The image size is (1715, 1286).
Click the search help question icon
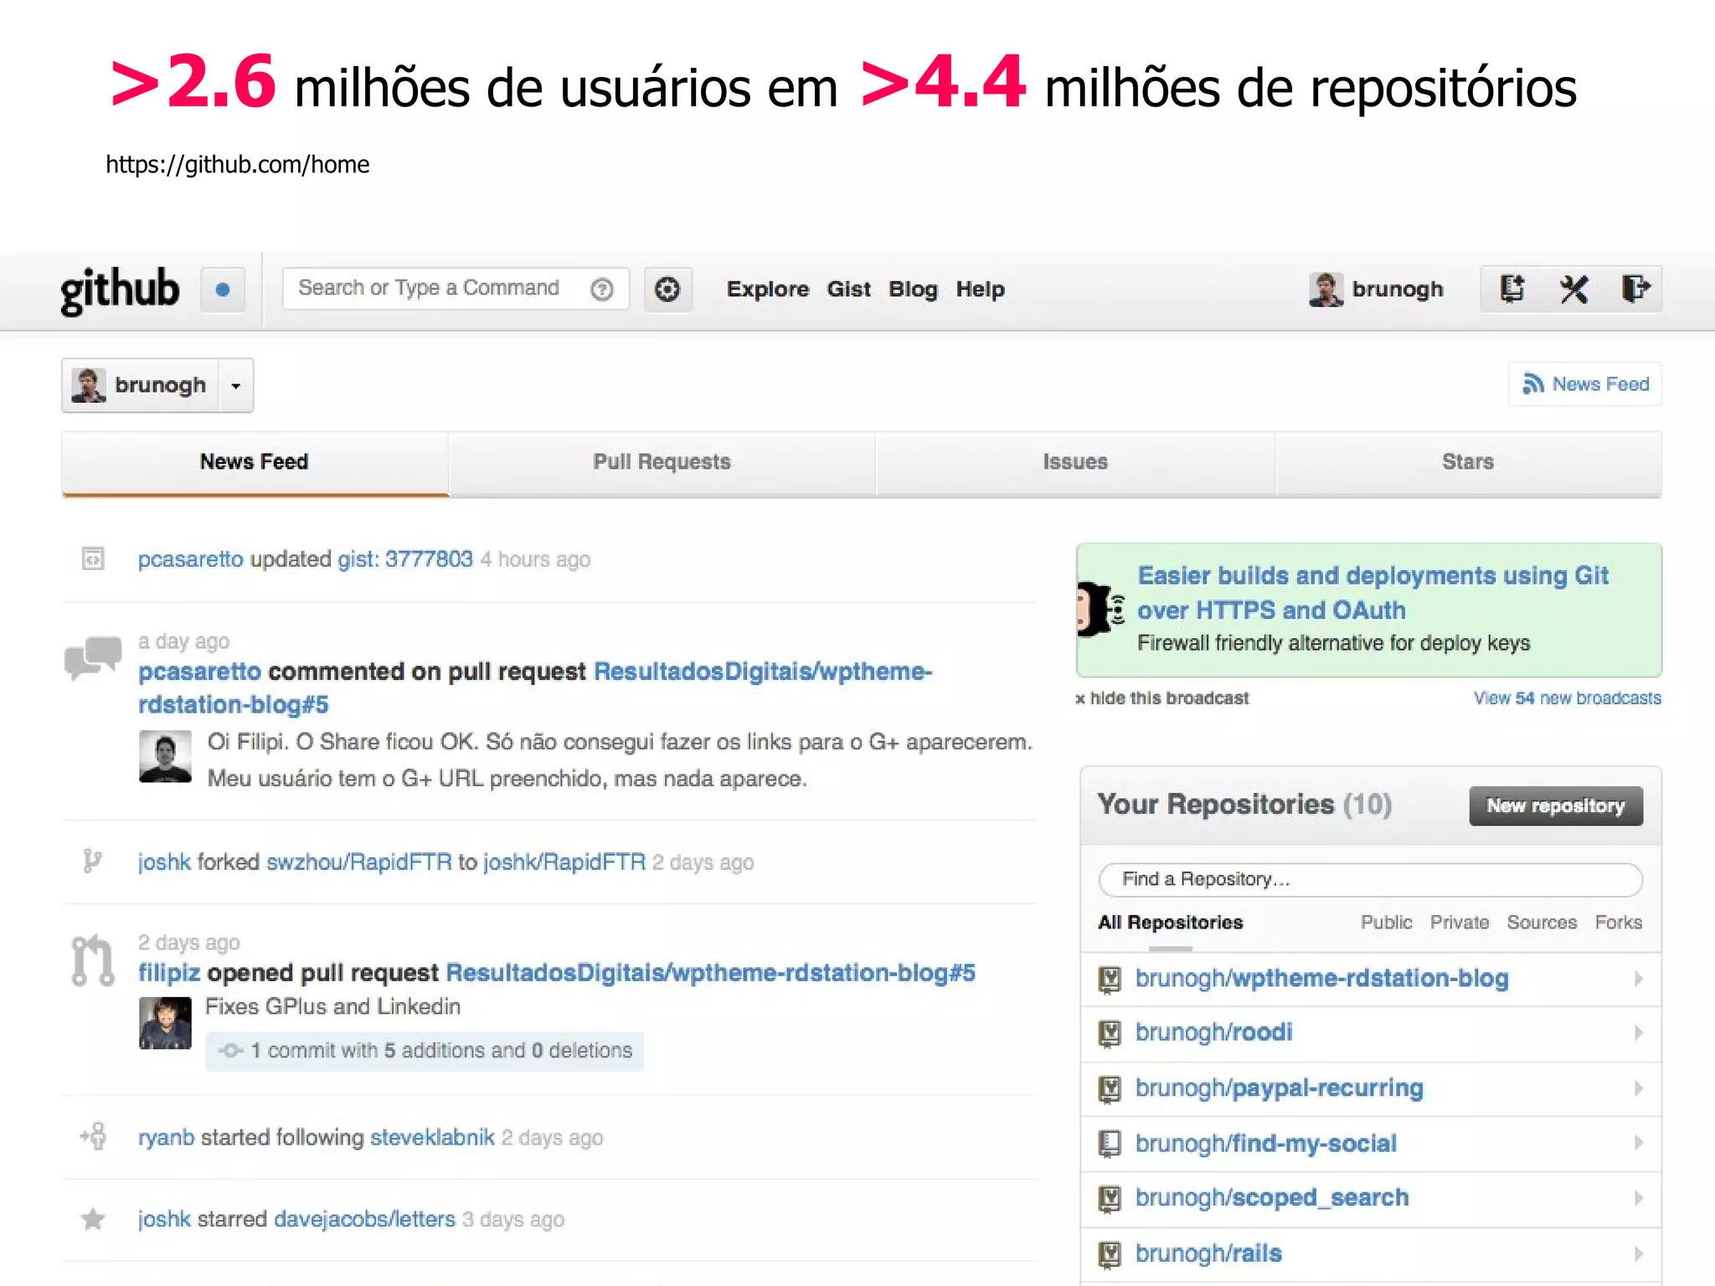coord(601,289)
